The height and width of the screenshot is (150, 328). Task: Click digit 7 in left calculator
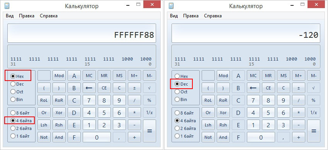coord(89,100)
